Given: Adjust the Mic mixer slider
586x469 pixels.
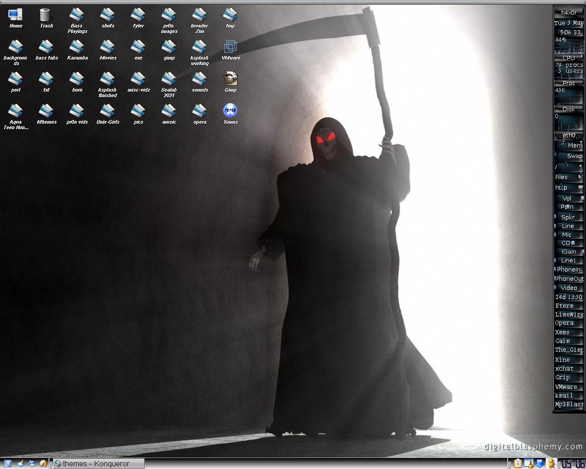Looking at the screenshot, I should click(569, 234).
